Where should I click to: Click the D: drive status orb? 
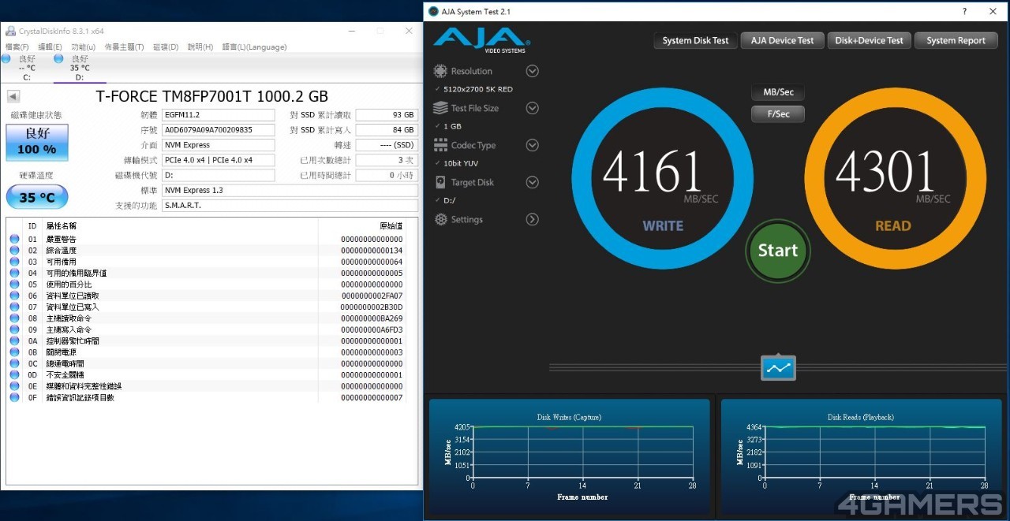(x=58, y=58)
